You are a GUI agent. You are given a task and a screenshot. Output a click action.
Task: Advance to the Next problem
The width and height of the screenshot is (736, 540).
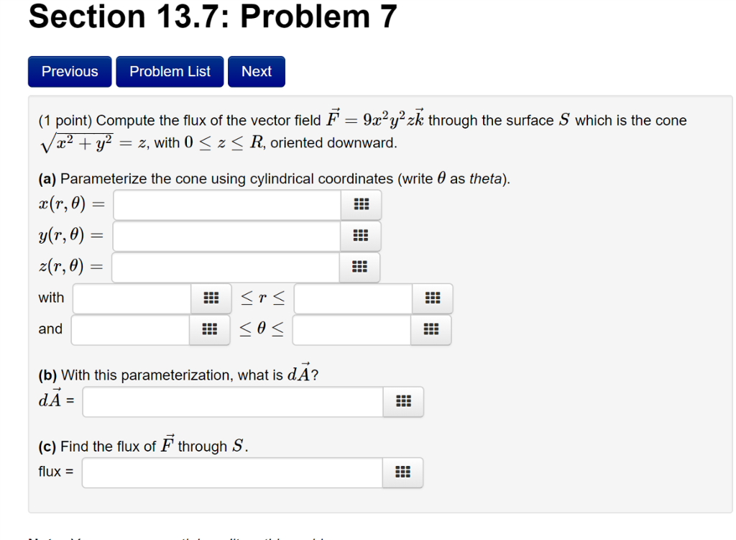click(x=256, y=71)
